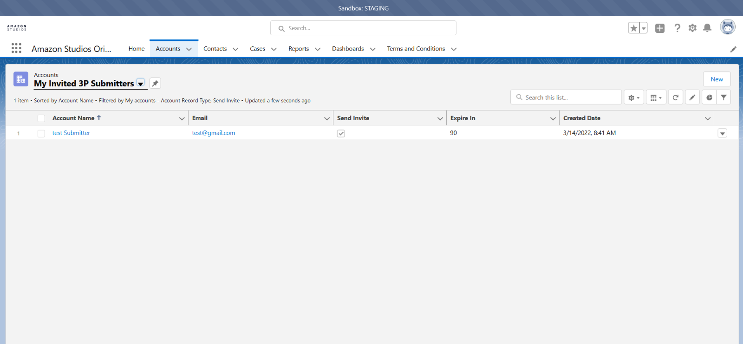Click the 3/14/2022, 8:41 AM date cell

tap(589, 133)
